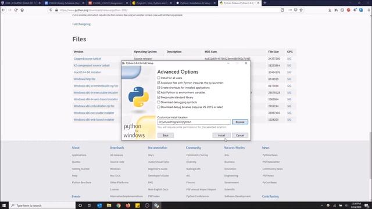Click the browser forward arrow

10,10
